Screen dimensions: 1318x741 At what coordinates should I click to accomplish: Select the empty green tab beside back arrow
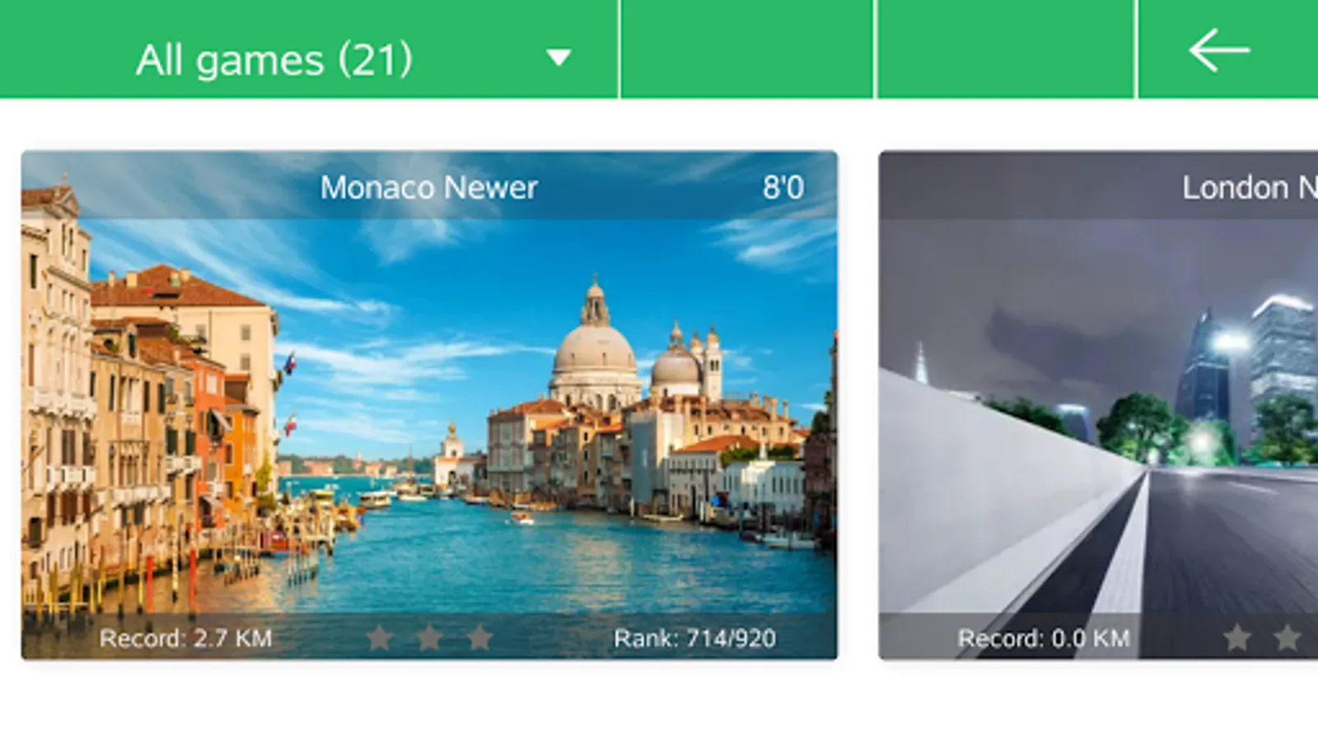tap(1007, 49)
